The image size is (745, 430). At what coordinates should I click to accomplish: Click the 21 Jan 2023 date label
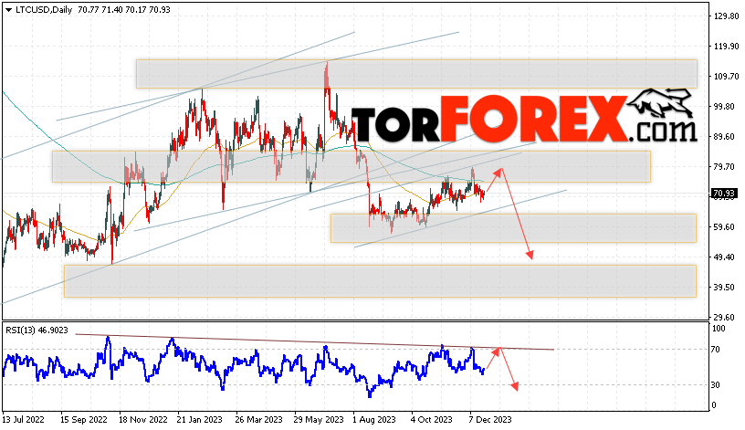(200, 420)
